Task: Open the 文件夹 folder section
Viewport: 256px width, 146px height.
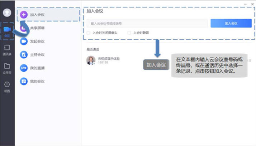Action: click(7, 68)
